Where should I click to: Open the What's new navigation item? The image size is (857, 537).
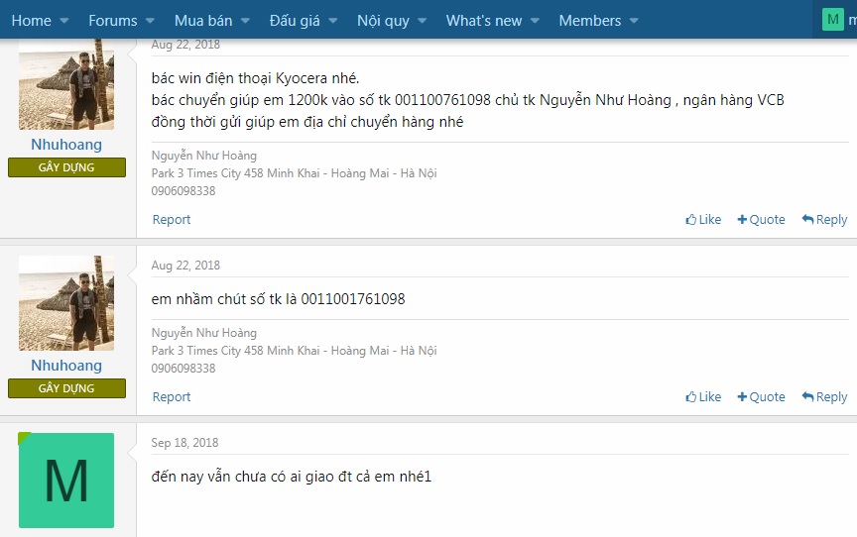(x=483, y=21)
